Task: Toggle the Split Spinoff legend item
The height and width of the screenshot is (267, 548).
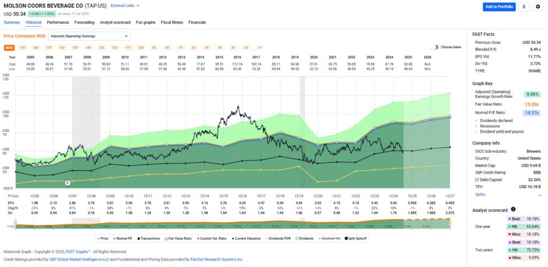Action: pos(356,238)
